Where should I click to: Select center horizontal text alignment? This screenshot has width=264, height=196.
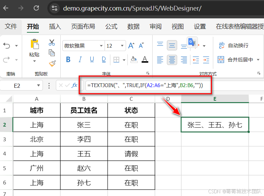172,60
